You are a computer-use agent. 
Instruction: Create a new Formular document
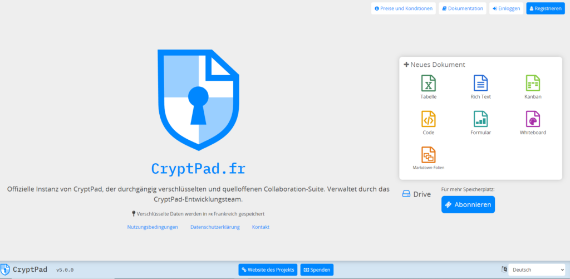(x=480, y=123)
